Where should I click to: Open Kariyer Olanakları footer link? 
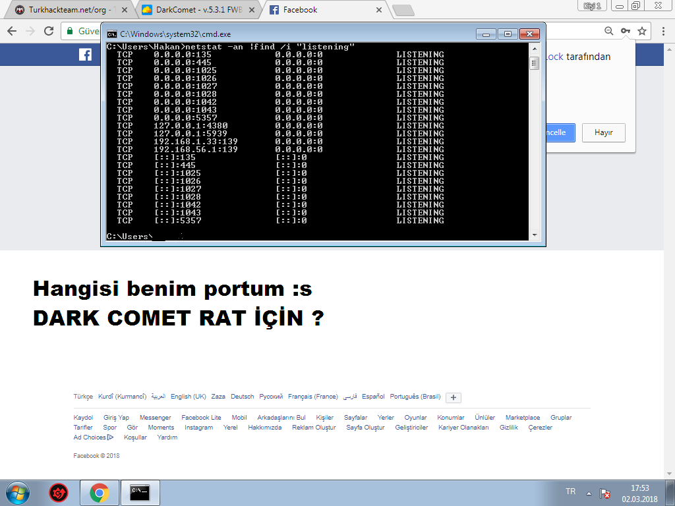click(x=463, y=428)
